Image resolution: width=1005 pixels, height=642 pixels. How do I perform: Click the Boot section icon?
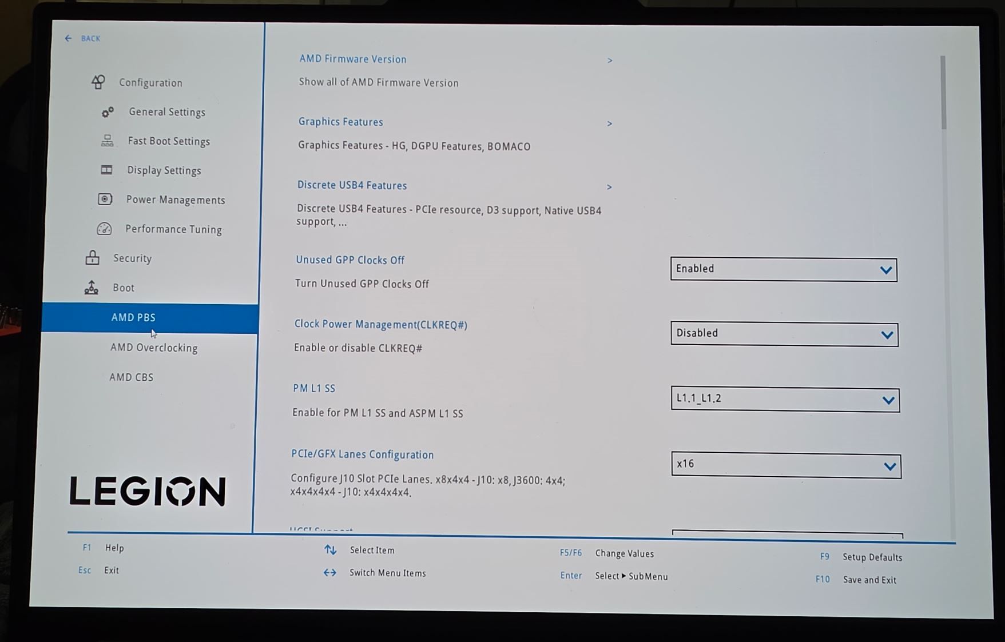click(92, 287)
